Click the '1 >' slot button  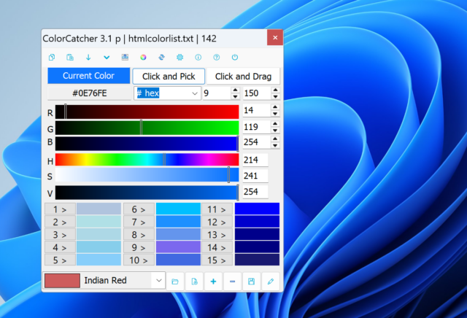(x=60, y=209)
